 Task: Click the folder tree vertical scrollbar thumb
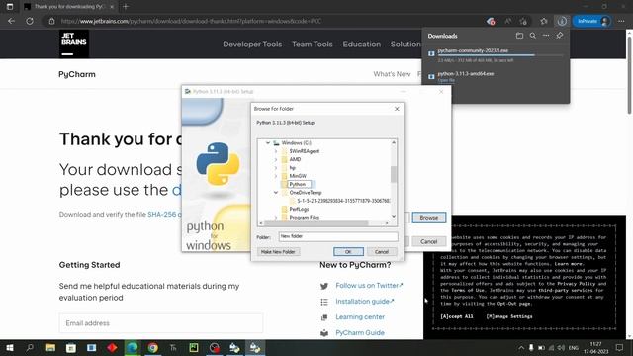[394, 174]
